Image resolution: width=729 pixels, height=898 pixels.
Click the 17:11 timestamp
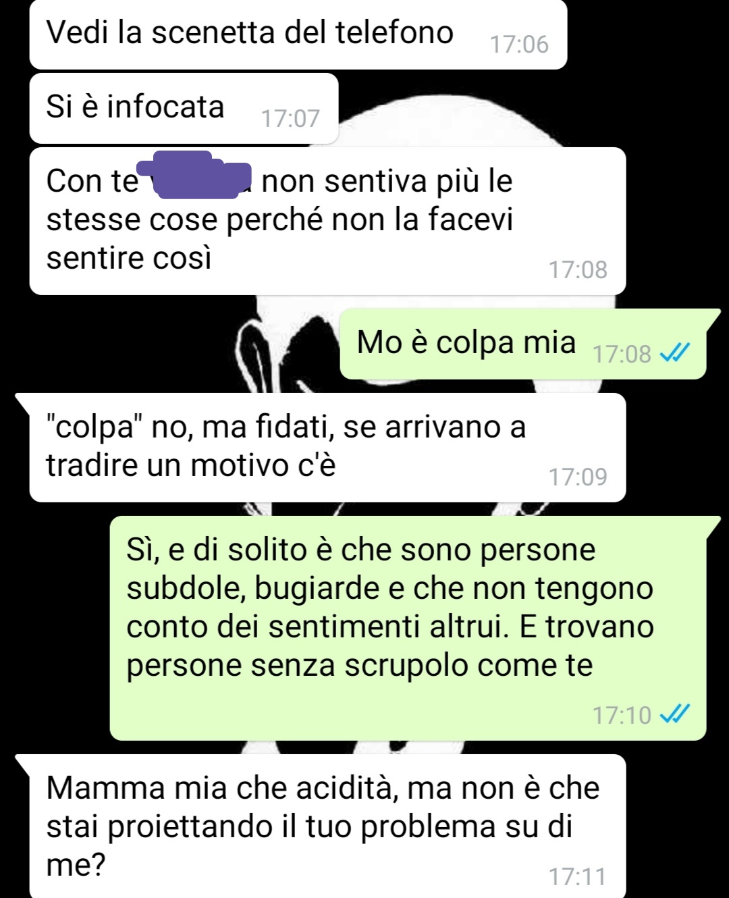(578, 877)
